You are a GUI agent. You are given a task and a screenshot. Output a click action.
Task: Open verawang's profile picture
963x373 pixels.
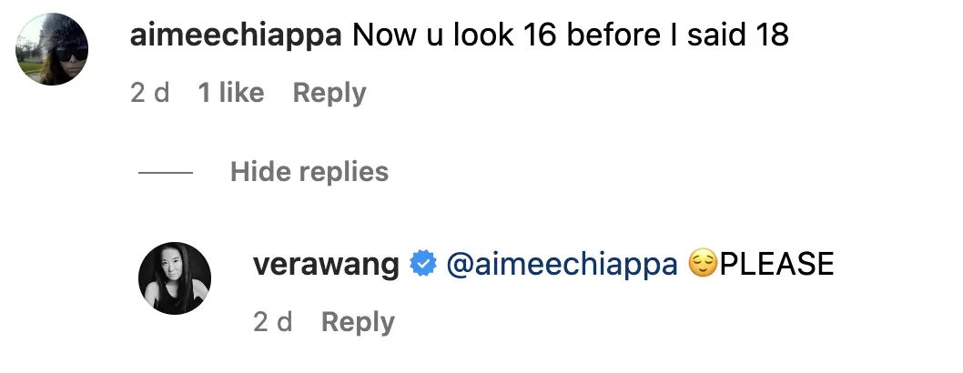click(175, 278)
